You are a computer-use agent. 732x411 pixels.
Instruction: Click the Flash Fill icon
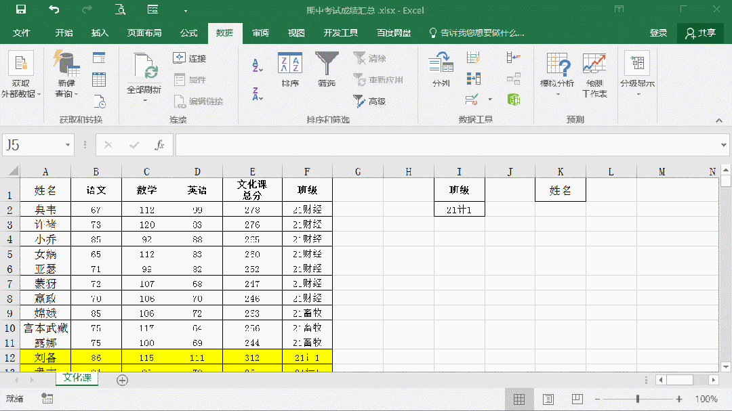click(473, 58)
